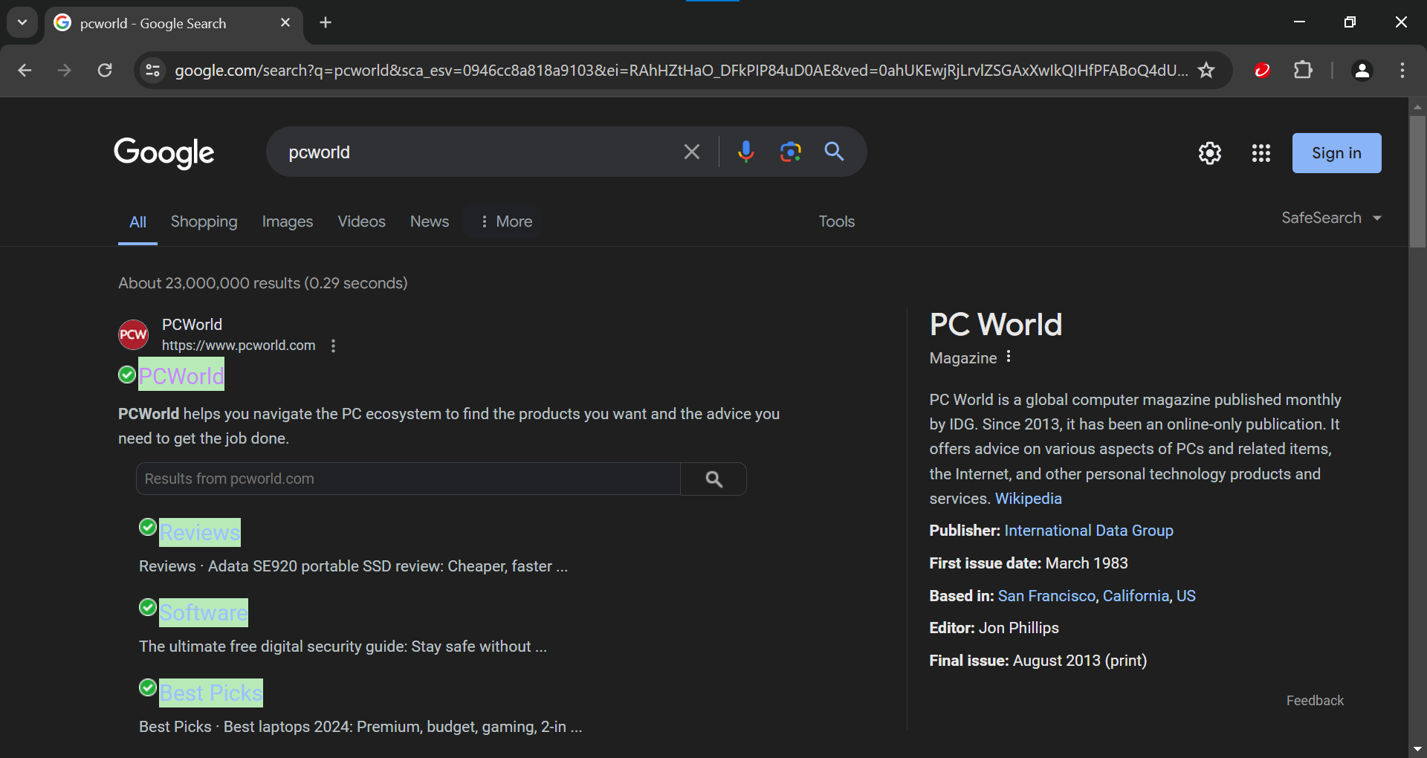
Task: Open the Wikipedia link in knowledge panel
Action: click(x=1028, y=499)
